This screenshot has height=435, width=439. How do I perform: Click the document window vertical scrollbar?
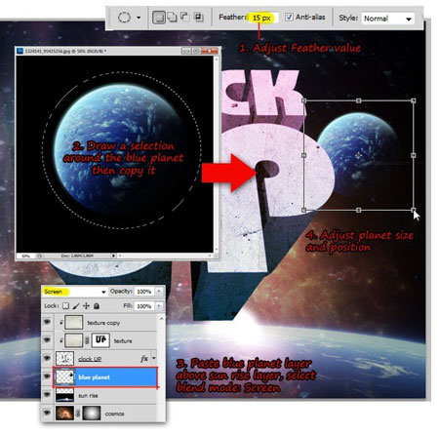(x=216, y=154)
